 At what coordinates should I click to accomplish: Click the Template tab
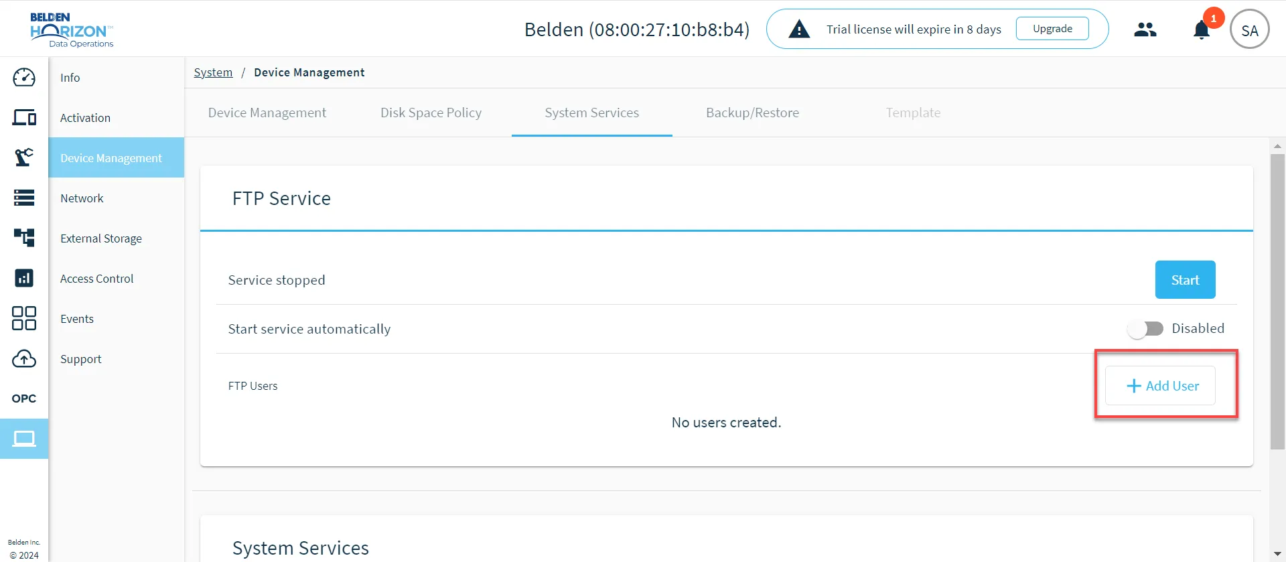coord(914,113)
